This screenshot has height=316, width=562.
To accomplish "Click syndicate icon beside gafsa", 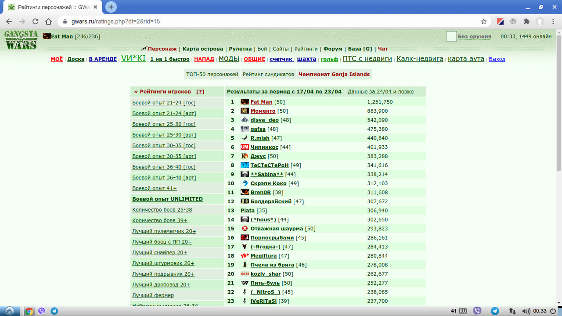I will (245, 129).
